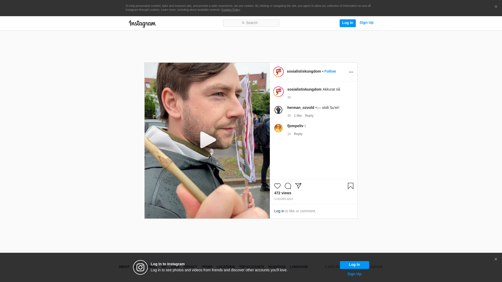Open the LANGUAGE footer selector
502x282 pixels.
[299, 267]
